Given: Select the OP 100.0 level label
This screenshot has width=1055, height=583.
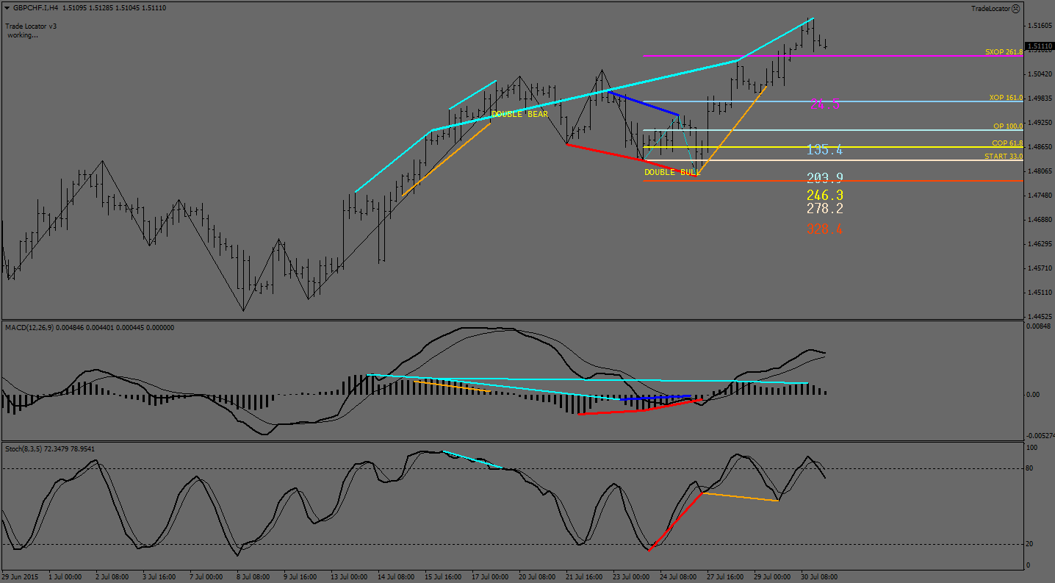Looking at the screenshot, I should 1007,126.
